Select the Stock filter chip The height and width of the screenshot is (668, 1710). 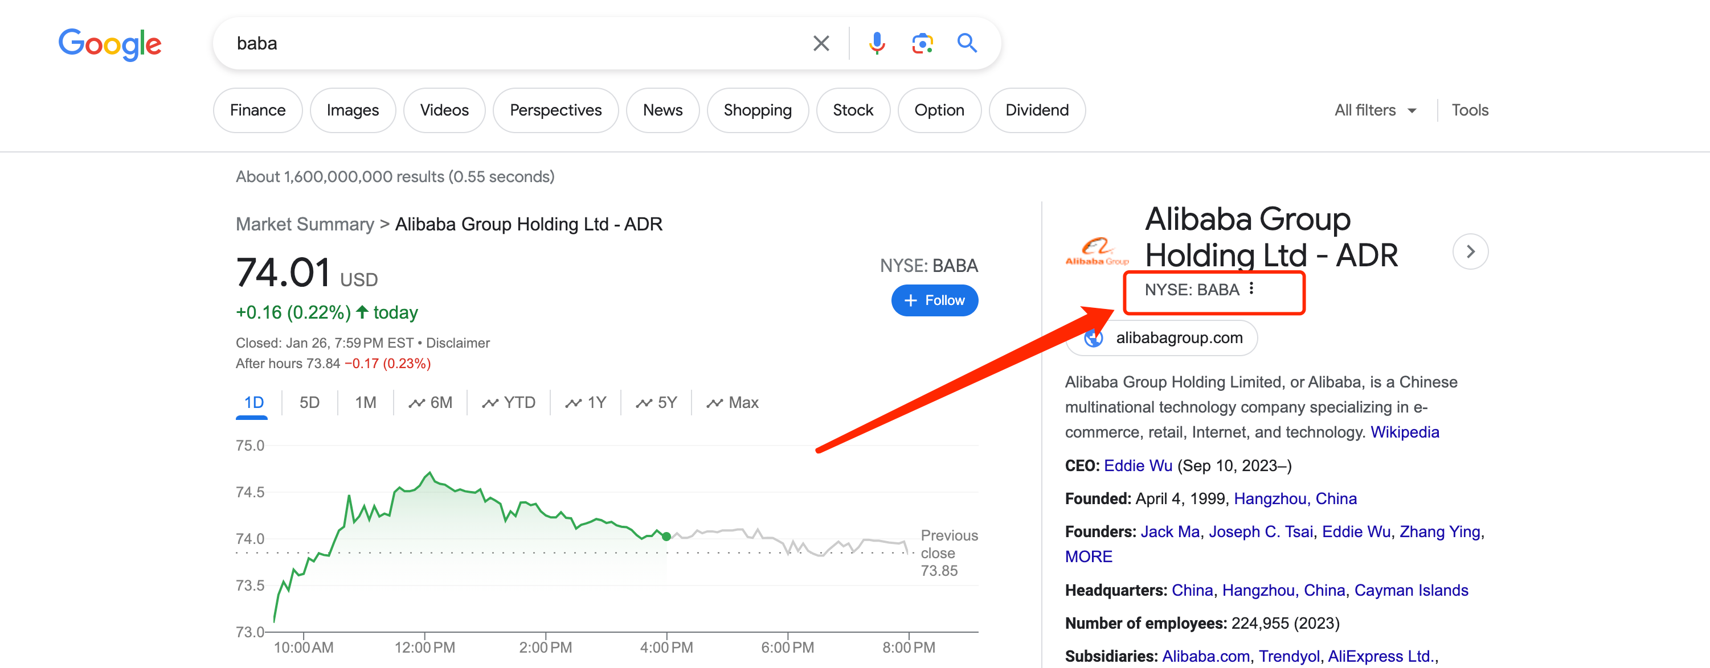click(853, 110)
